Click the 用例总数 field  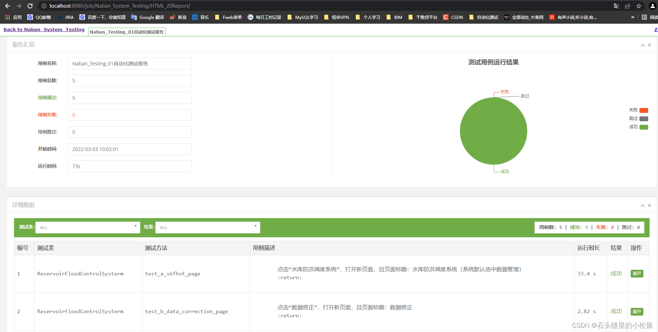point(130,81)
